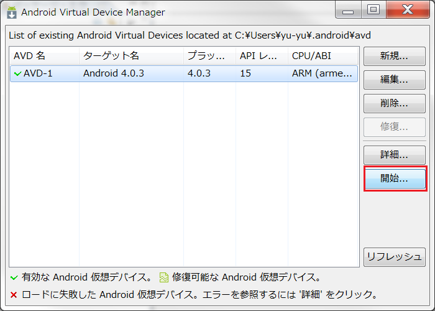Sort by the CPU/ABI column header
The image size is (435, 311).
pyautogui.click(x=323, y=56)
